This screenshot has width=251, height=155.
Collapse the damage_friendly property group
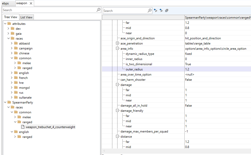click(x=117, y=110)
